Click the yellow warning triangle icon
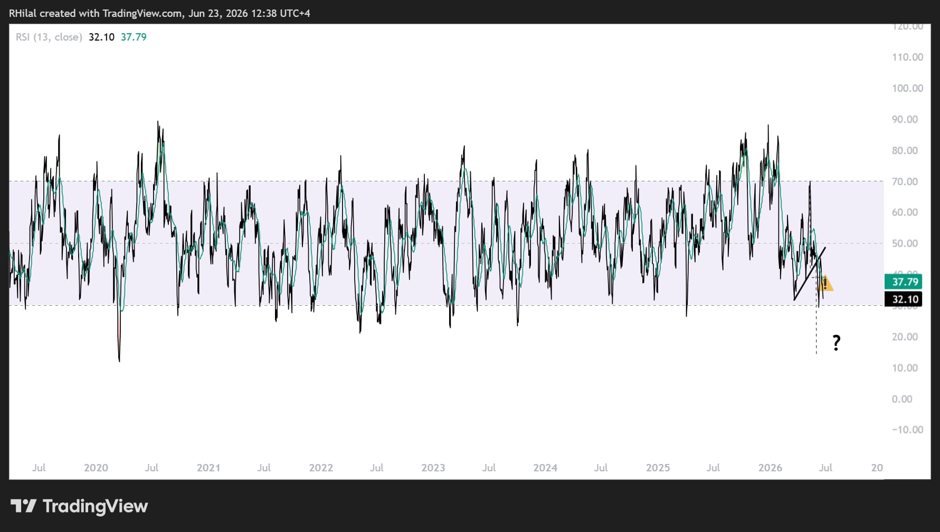Screen dimensions: 940x532 pos(825,284)
